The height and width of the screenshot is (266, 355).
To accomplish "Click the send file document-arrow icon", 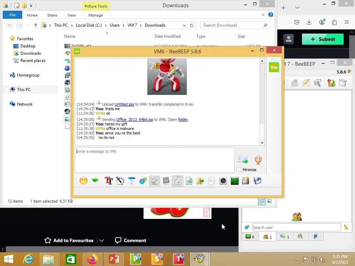I will click(x=189, y=181).
